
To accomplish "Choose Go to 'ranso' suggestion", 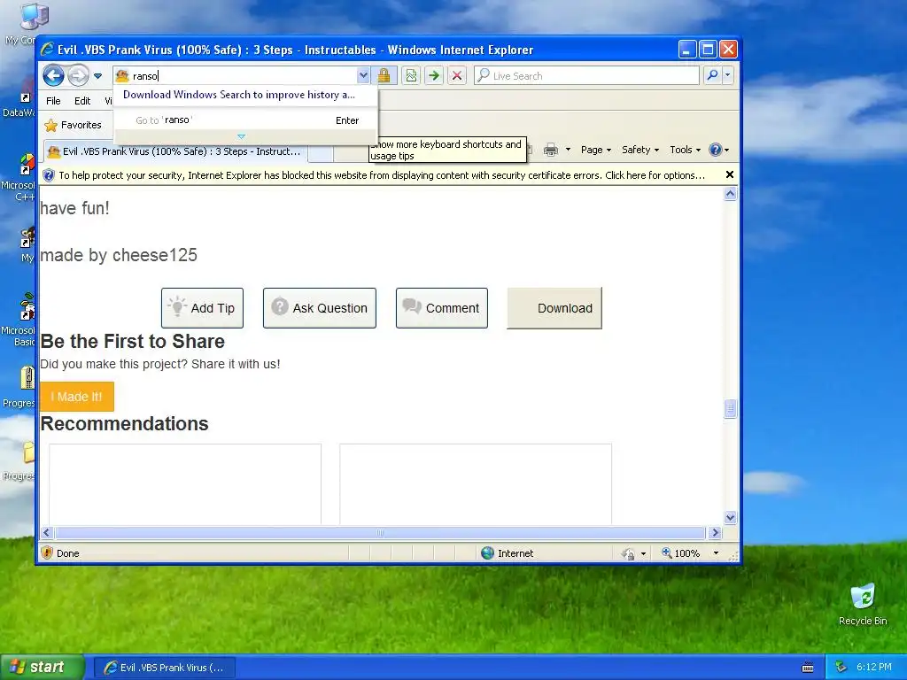I will (246, 120).
